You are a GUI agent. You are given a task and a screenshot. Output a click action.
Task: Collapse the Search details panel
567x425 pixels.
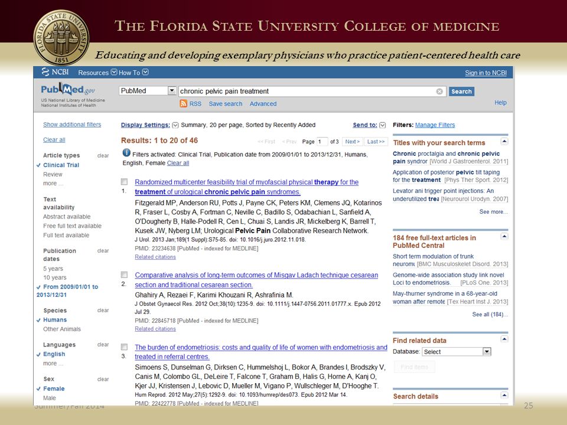(504, 395)
